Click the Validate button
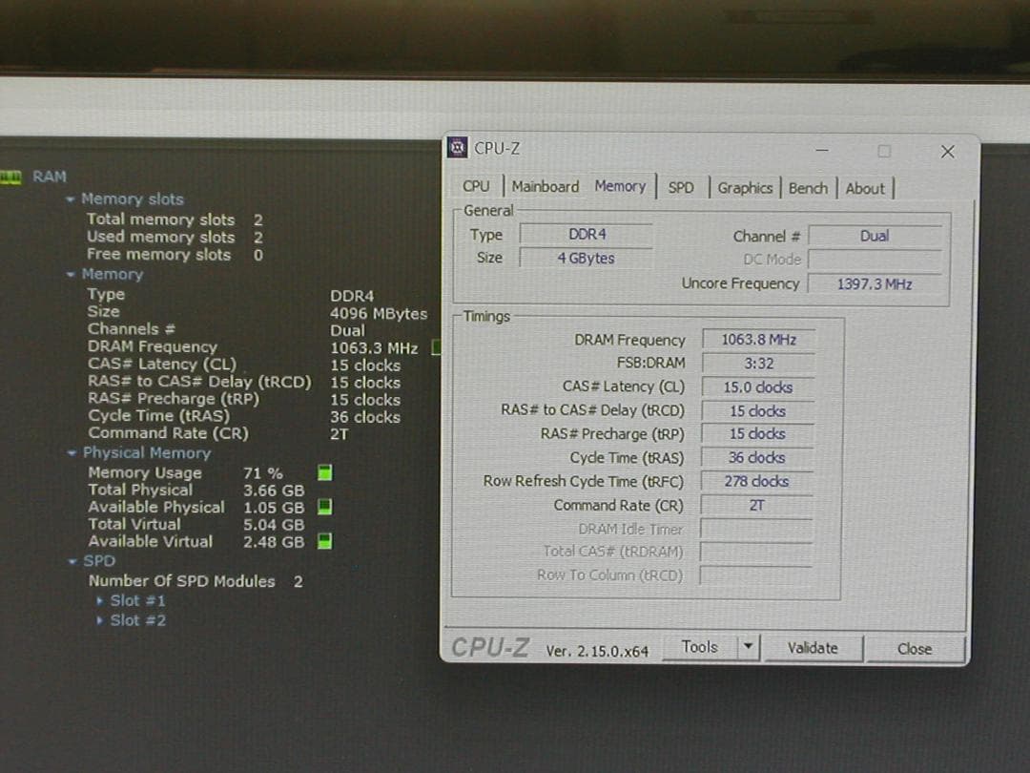Image resolution: width=1030 pixels, height=773 pixels. [813, 648]
